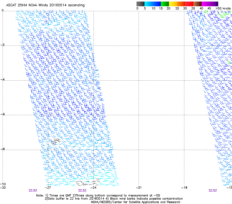The width and height of the screenshot is (232, 204).
Task: Click the "-24" longitude axis label
Action: coord(93,188)
